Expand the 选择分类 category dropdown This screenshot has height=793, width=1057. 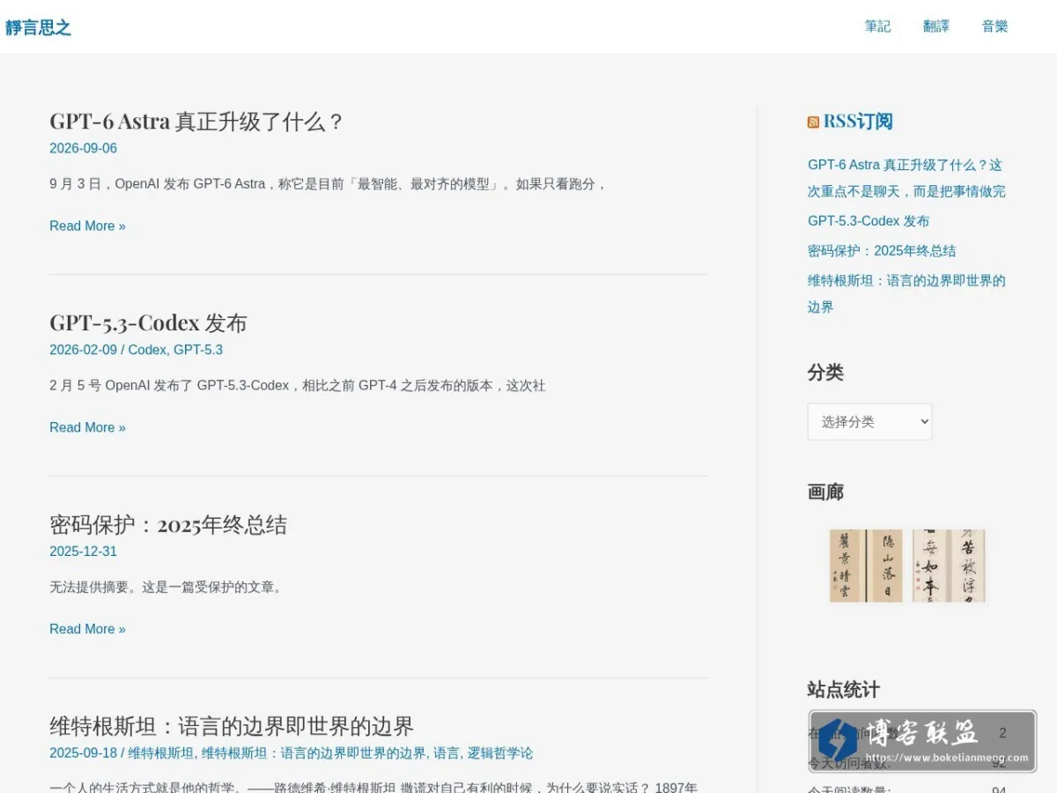coord(869,422)
